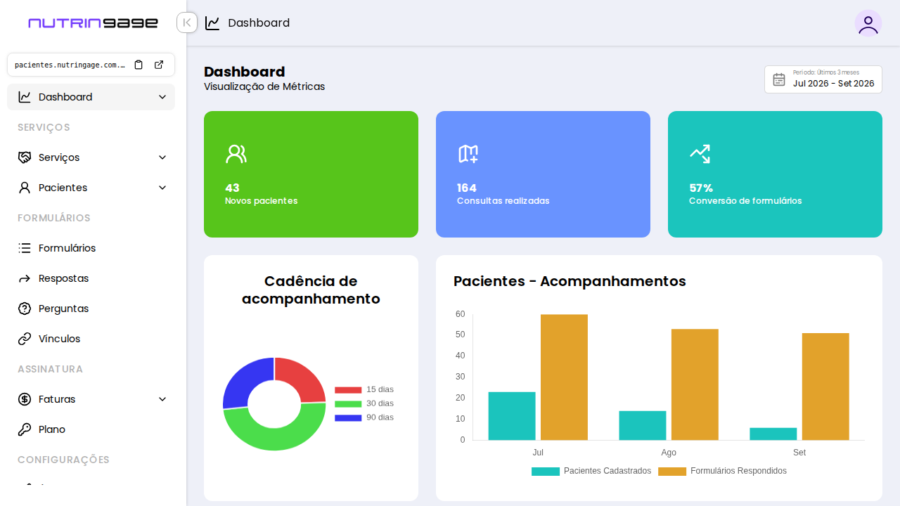Click the Plano key icon

point(25,429)
